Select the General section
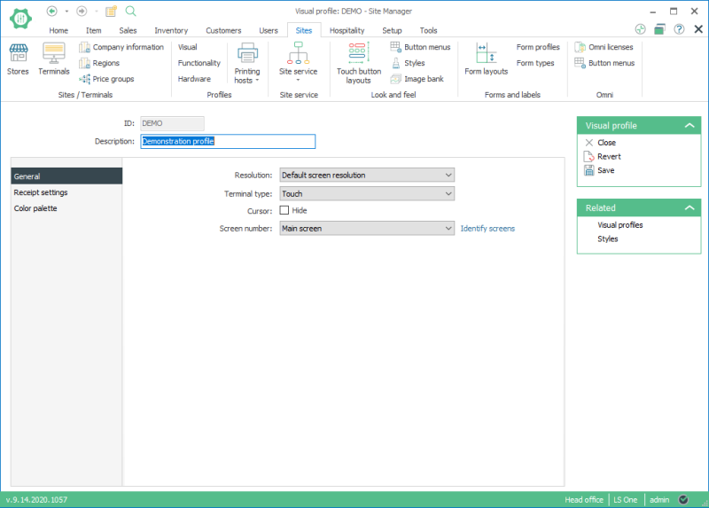The image size is (709, 508). point(66,176)
